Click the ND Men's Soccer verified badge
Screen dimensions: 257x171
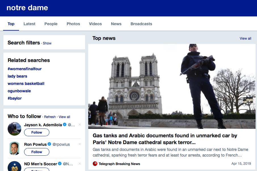(60, 163)
